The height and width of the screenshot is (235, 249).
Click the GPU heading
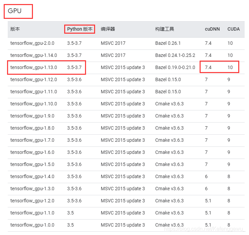(x=14, y=11)
